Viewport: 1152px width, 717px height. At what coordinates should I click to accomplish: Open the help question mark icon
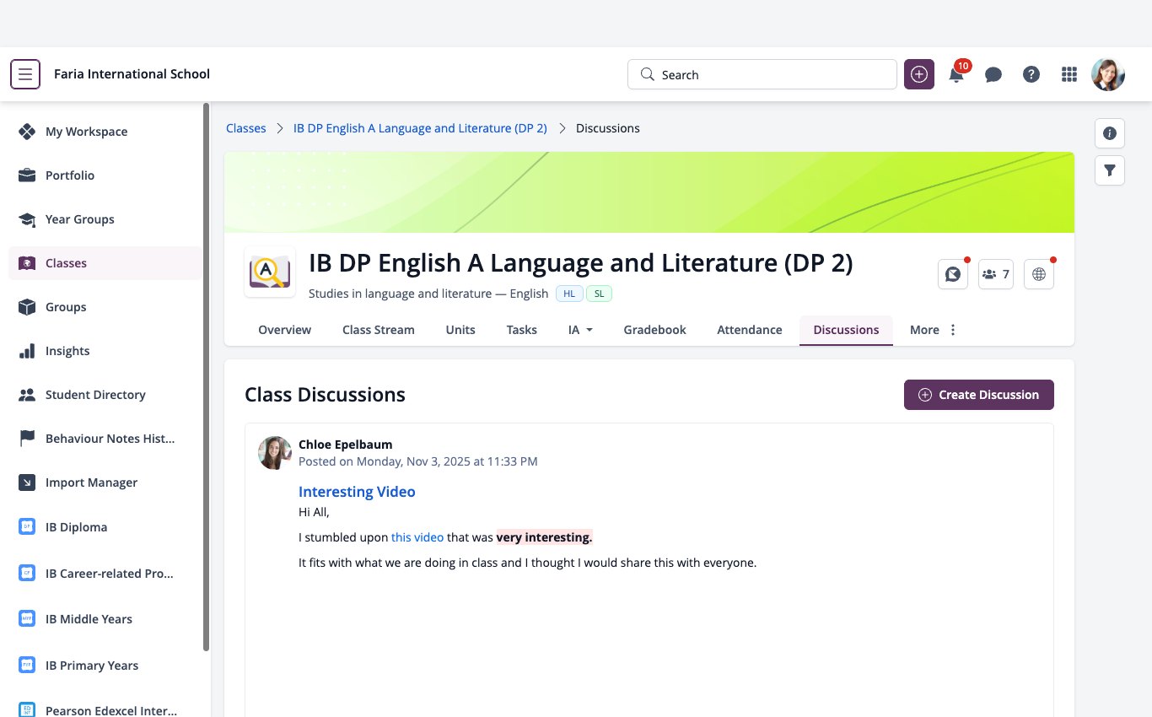1031,74
